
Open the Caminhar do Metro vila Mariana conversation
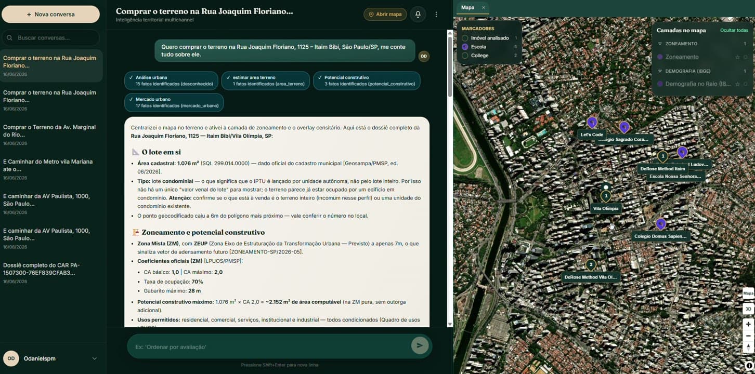coord(51,169)
